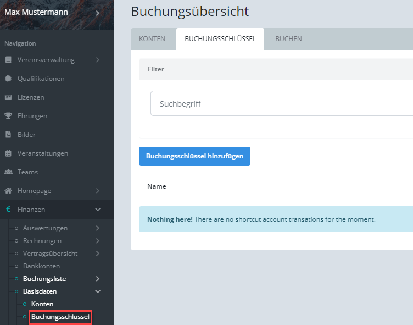413x325 pixels.
Task: Open the Rechnungen finance entry
Action: [42, 241]
